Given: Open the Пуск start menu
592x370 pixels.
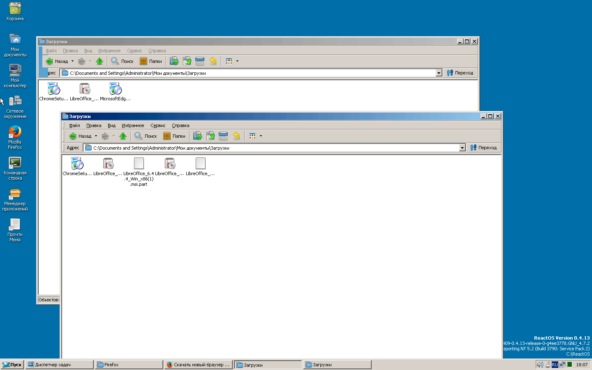Looking at the screenshot, I should click(x=12, y=365).
